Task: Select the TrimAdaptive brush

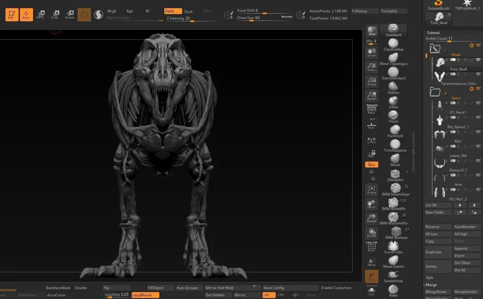Action: [395, 146]
